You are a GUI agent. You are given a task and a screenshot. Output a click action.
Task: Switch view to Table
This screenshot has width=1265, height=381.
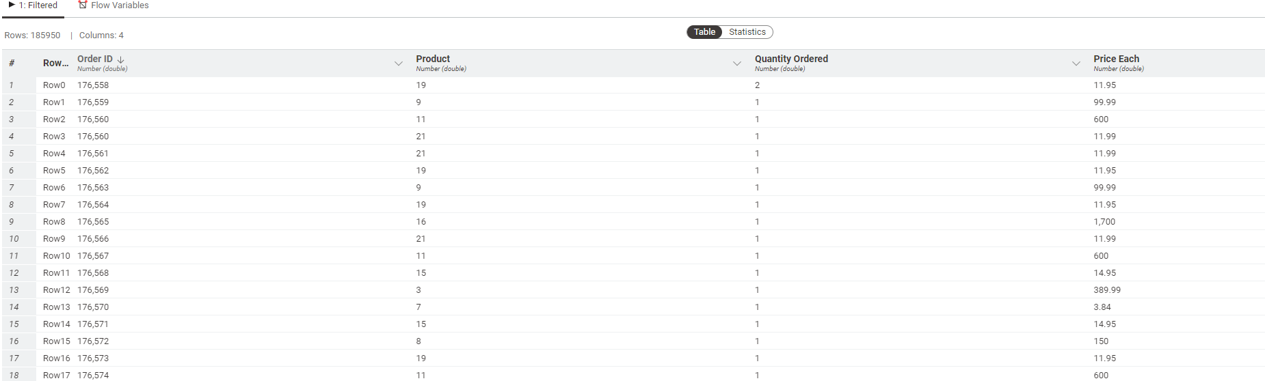[x=704, y=32]
